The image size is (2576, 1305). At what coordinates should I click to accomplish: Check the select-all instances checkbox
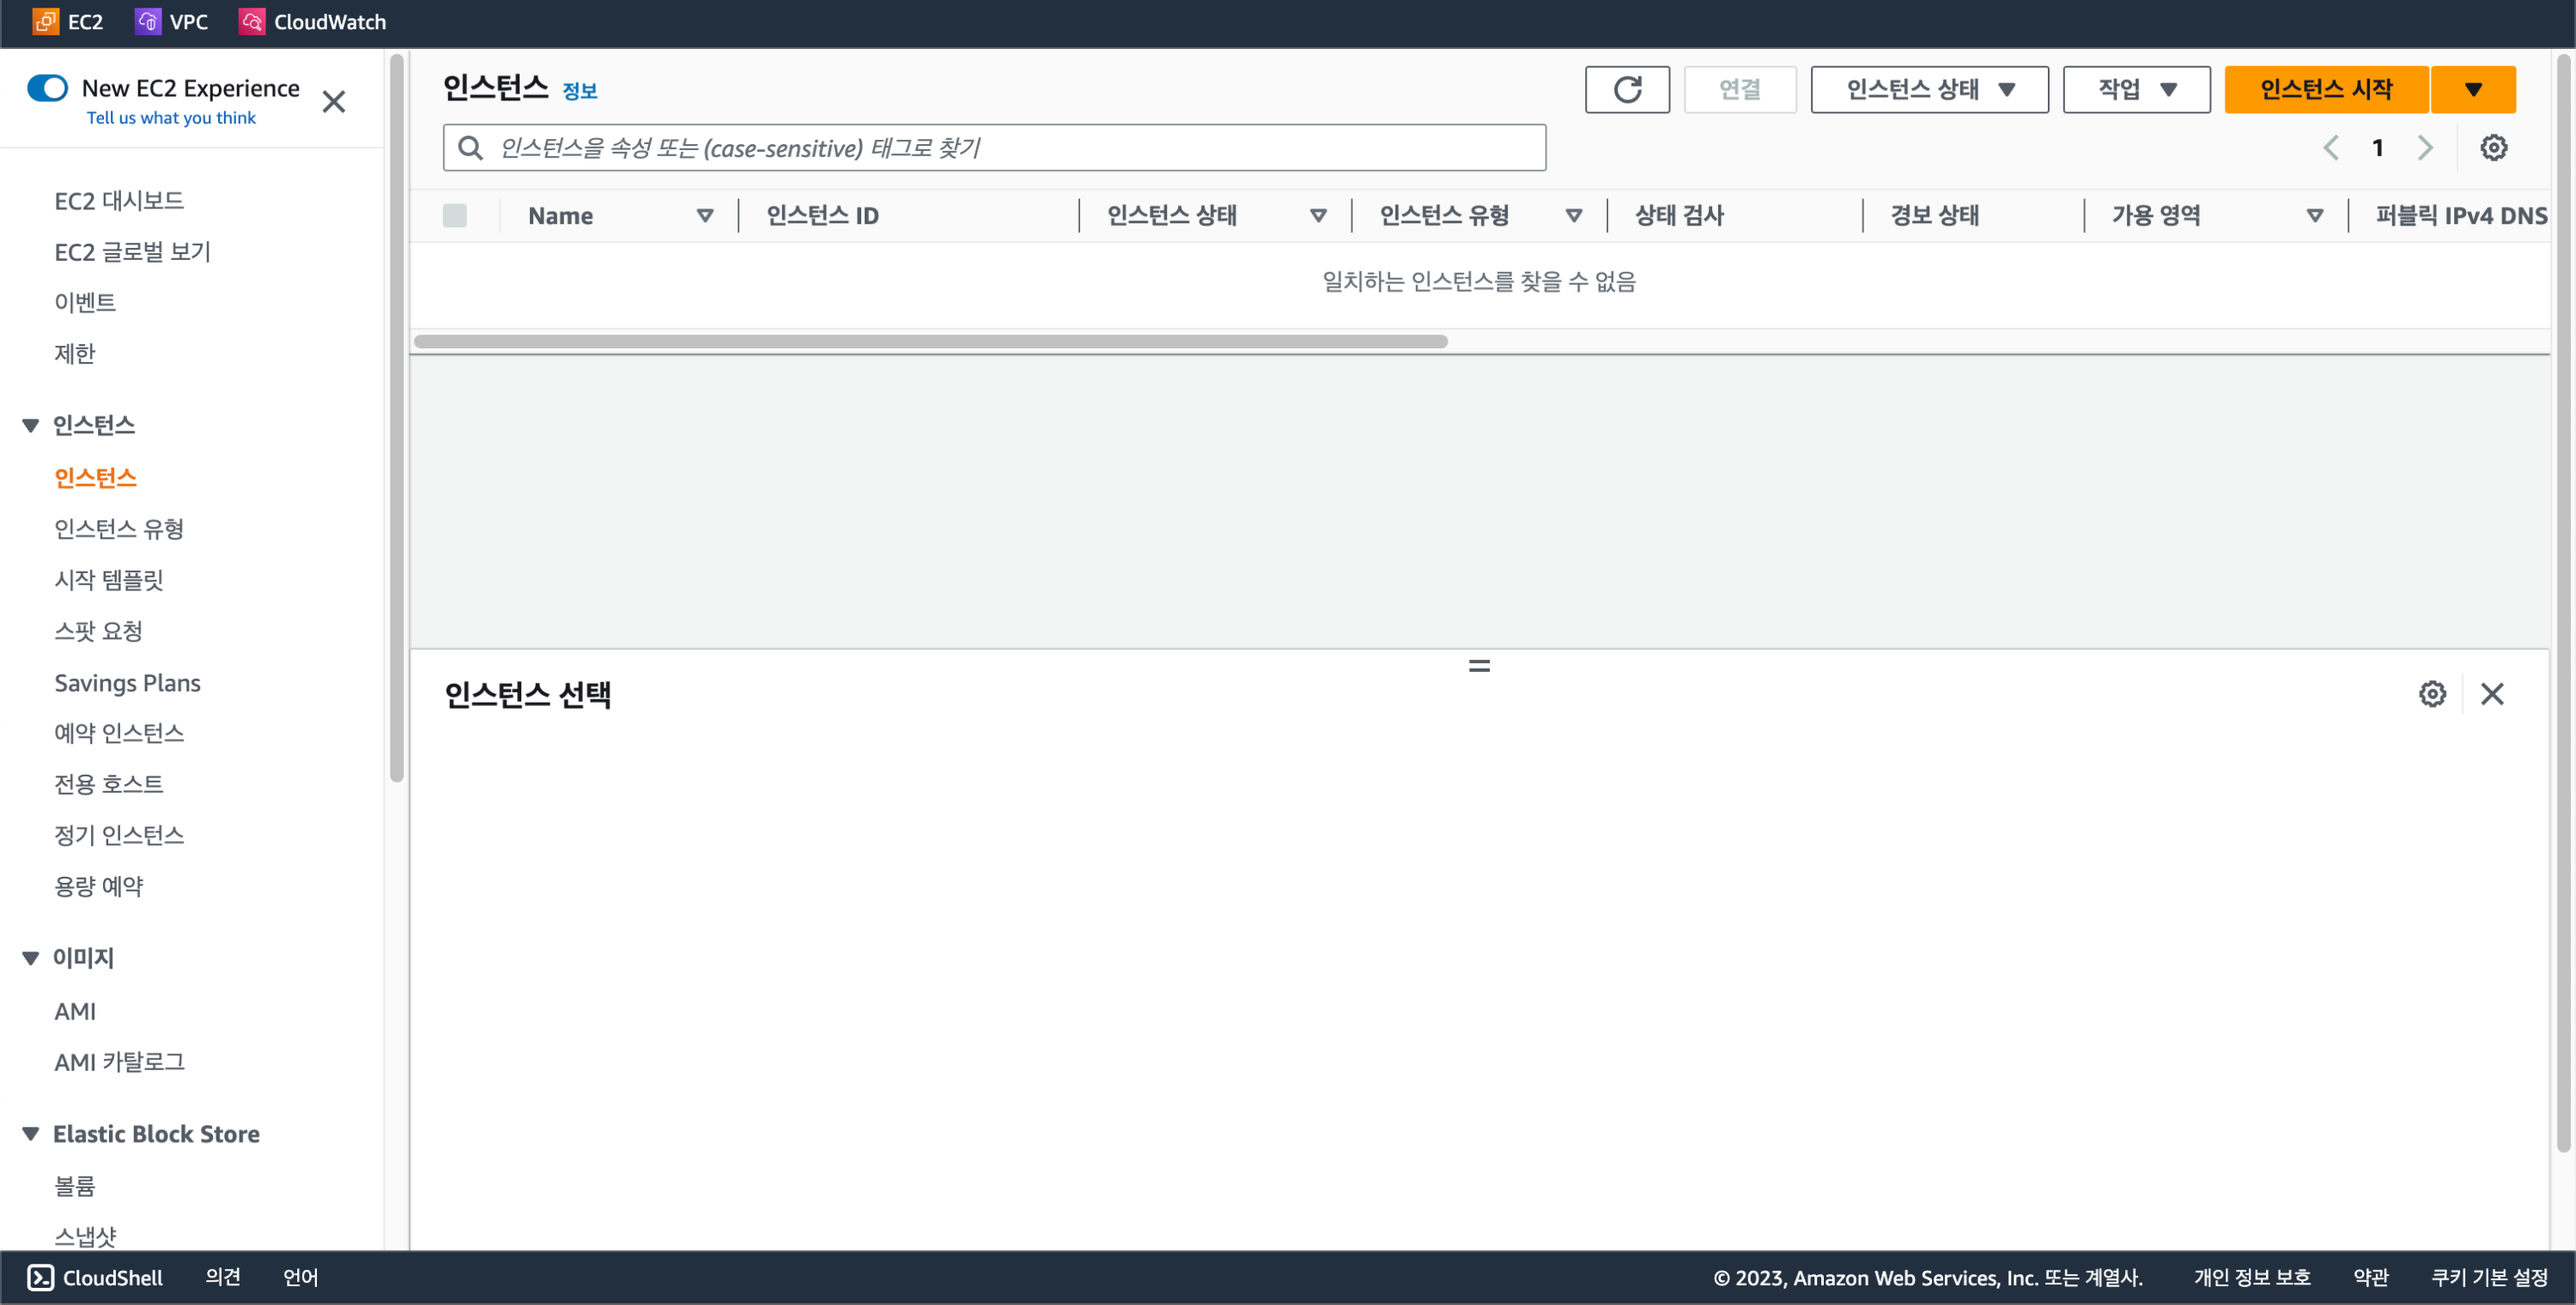[455, 216]
